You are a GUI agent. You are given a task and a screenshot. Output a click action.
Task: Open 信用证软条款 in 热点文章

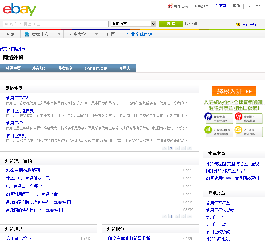click(218, 232)
